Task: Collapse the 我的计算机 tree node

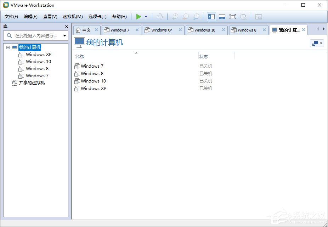Action: tap(8, 47)
